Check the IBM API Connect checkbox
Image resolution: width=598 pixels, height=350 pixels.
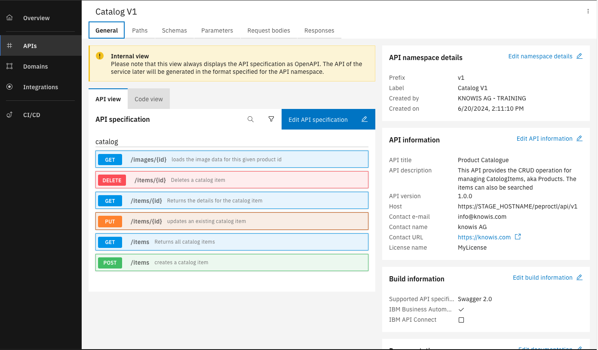click(461, 320)
